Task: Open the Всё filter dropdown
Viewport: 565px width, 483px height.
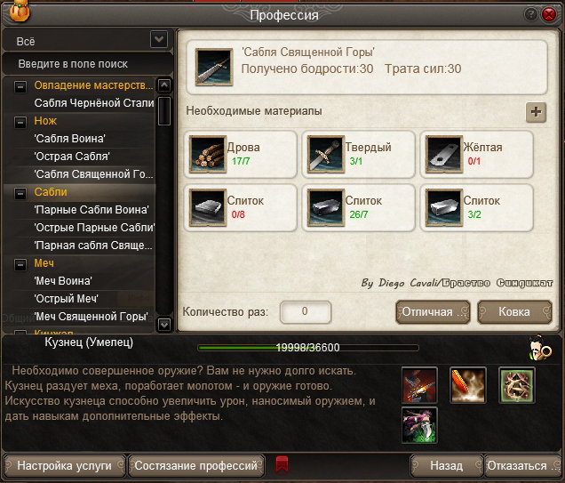Action: [x=159, y=39]
